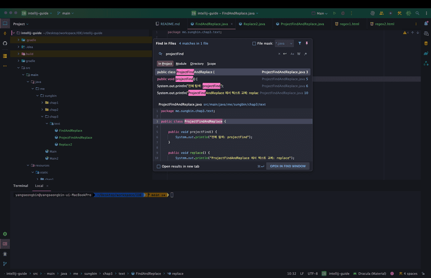Expand the build folder in project tree
The width and height of the screenshot is (431, 278).
(19, 54)
